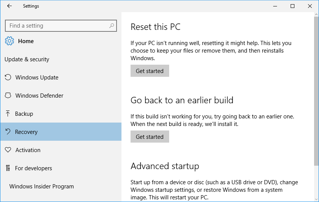Click the Windows Defender shield icon

(8, 96)
